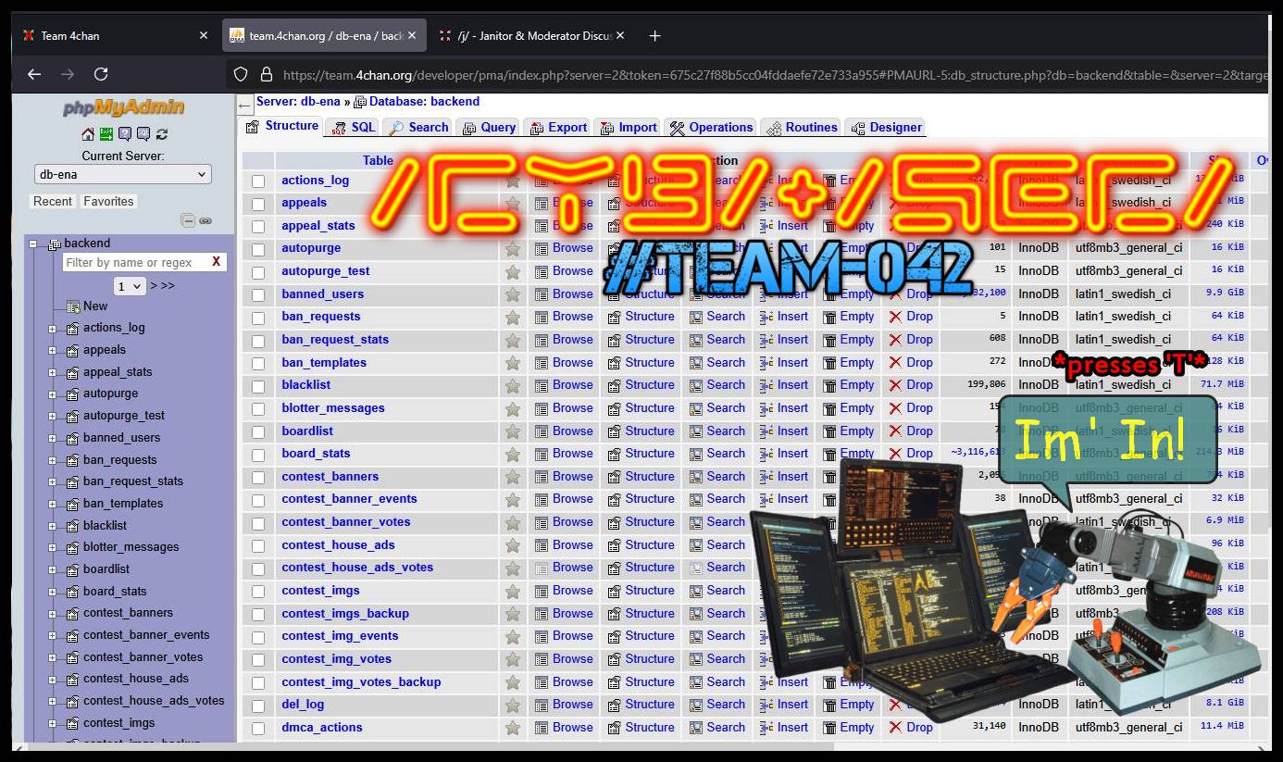This screenshot has height=762, width=1283.
Task: Click the favorite star for ban_requests
Action: pyautogui.click(x=513, y=318)
